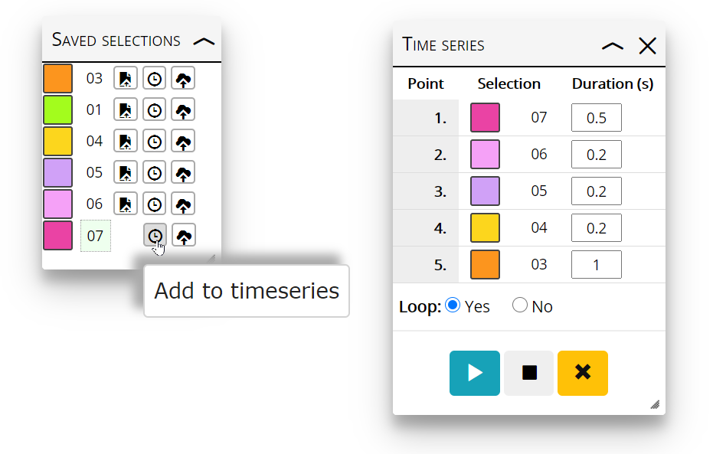Click the cloud upload icon for selection 07
This screenshot has width=713, height=454.
(x=184, y=235)
